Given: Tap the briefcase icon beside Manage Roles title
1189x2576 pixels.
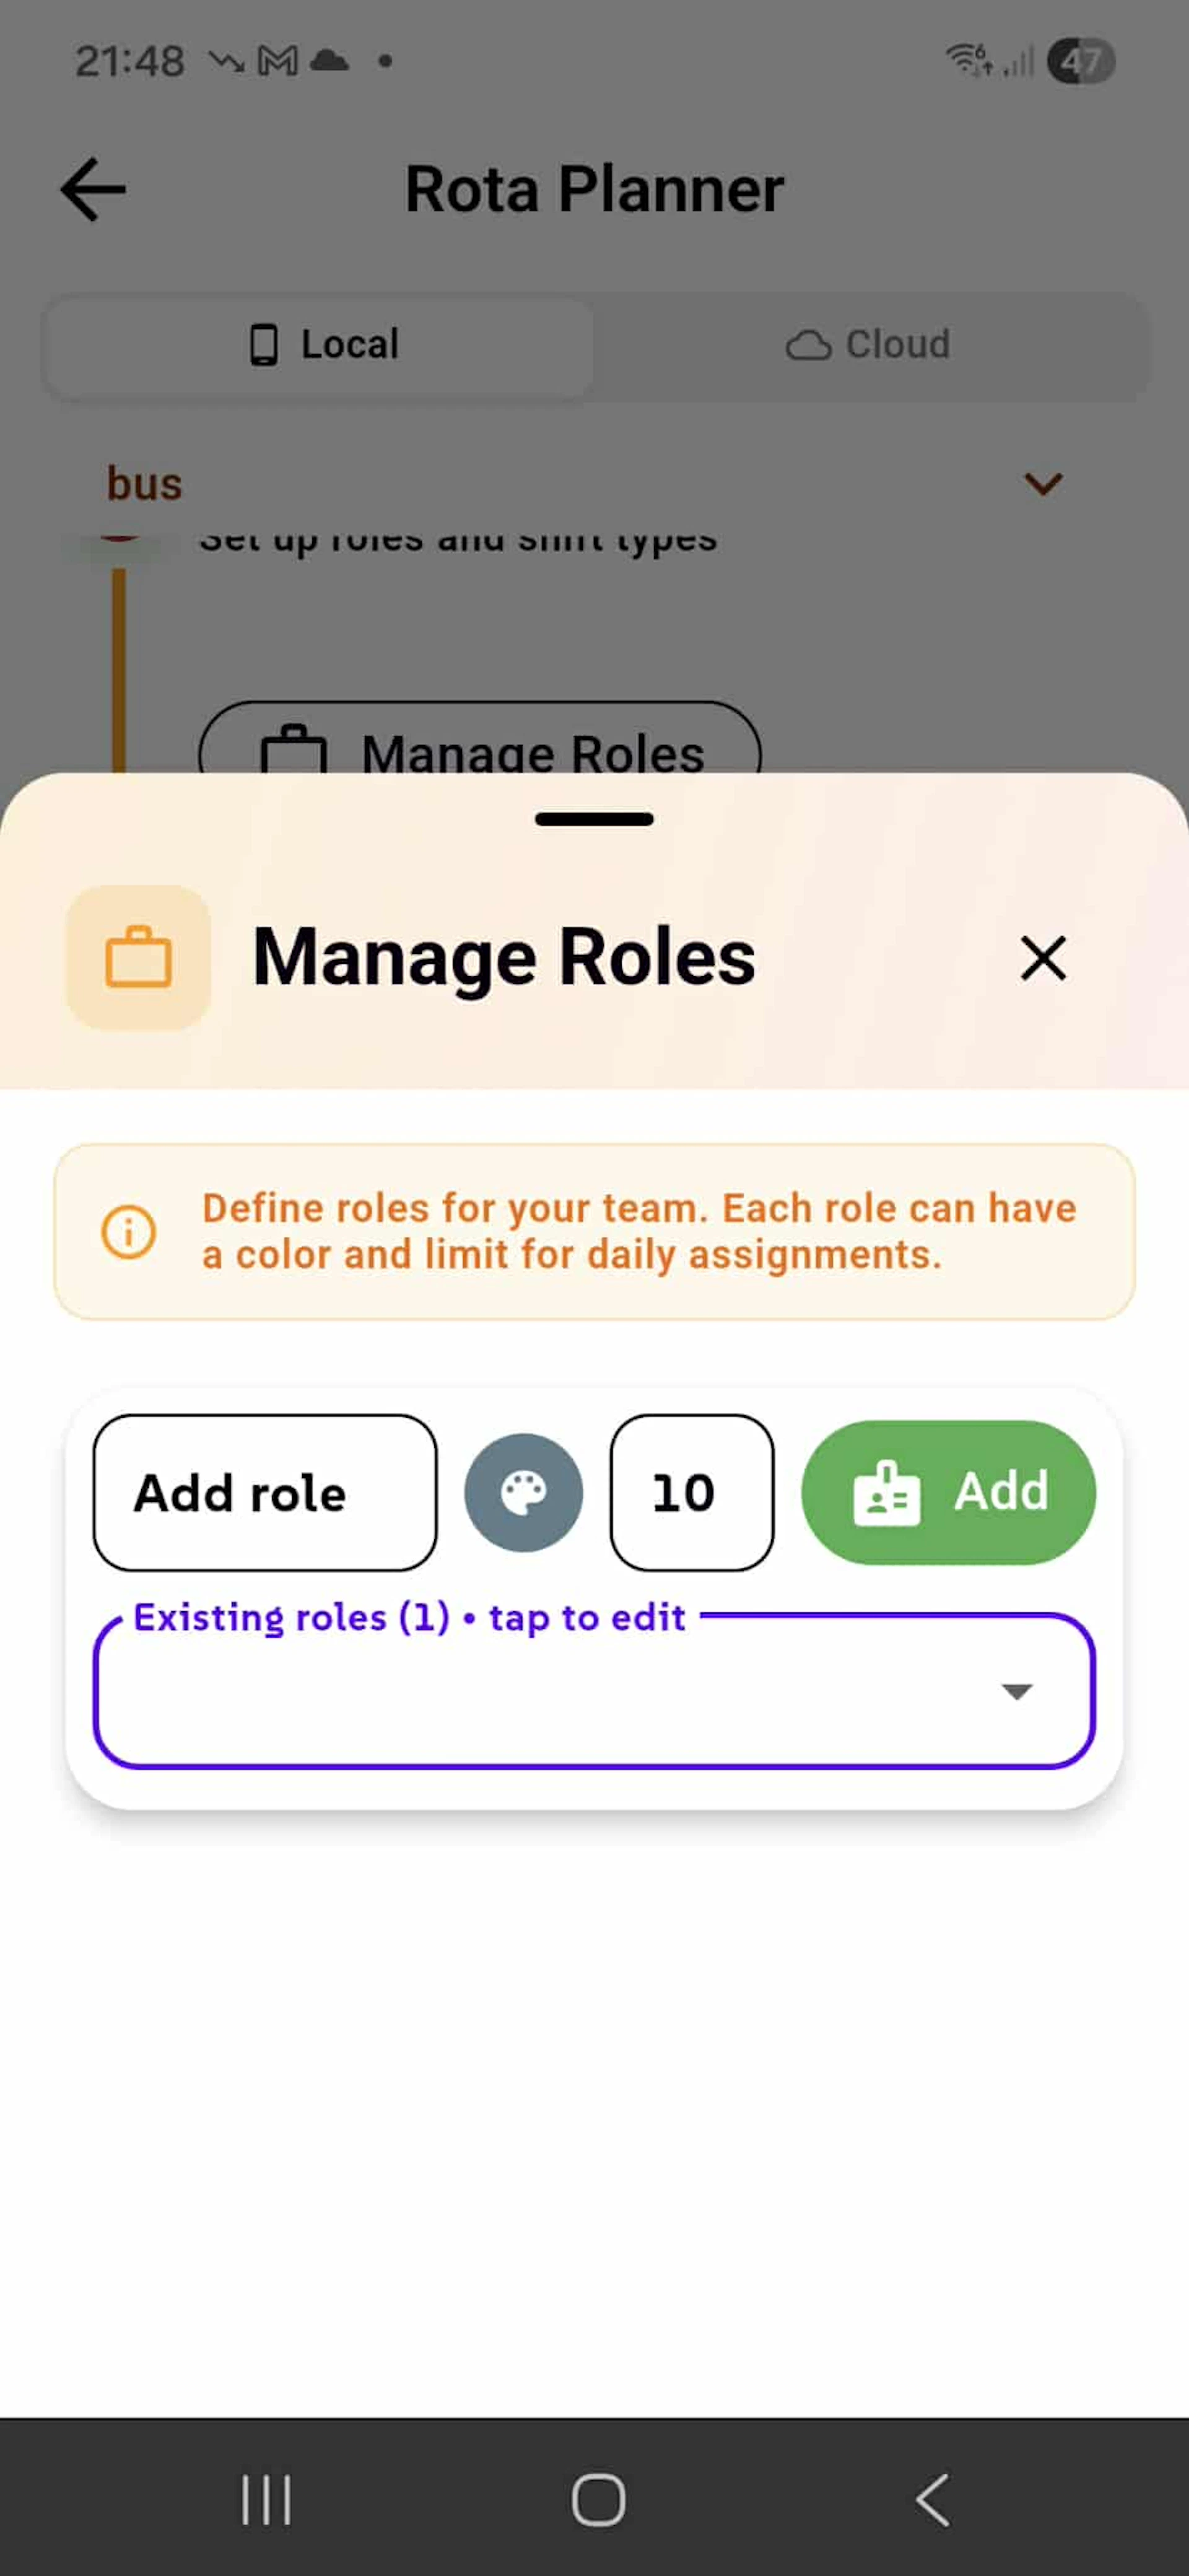Looking at the screenshot, I should (x=139, y=957).
